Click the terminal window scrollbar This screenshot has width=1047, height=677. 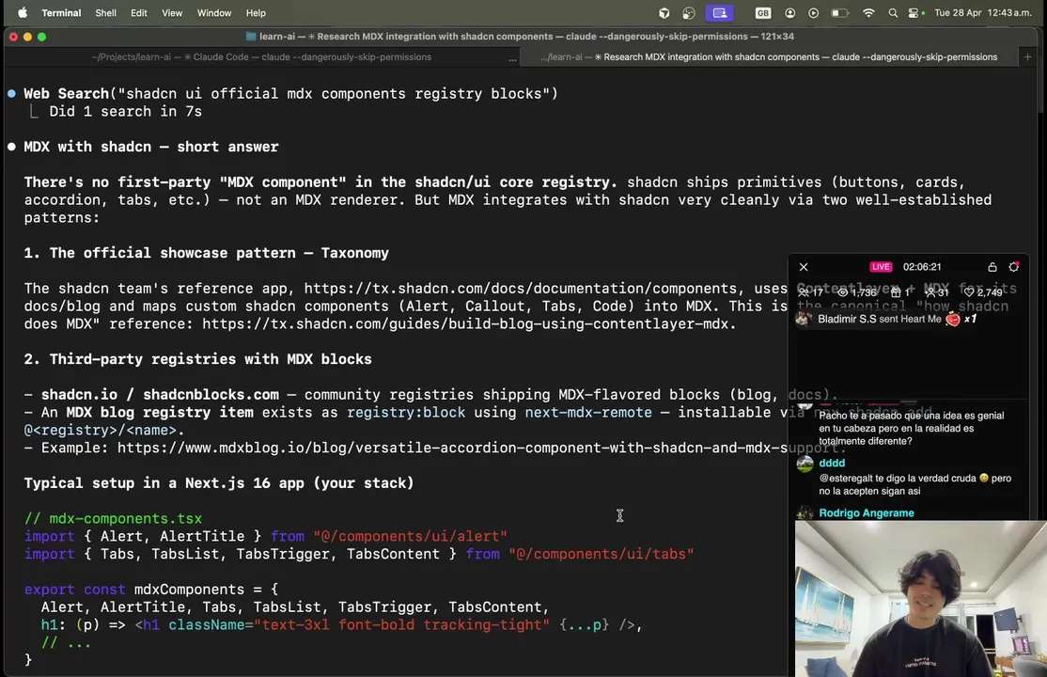point(1039,91)
